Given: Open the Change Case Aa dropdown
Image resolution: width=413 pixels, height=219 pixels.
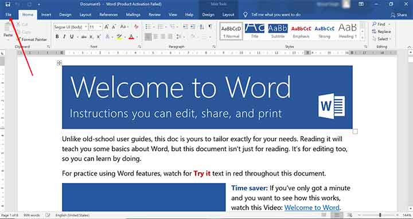Looking at the screenshot, I should tap(124, 27).
